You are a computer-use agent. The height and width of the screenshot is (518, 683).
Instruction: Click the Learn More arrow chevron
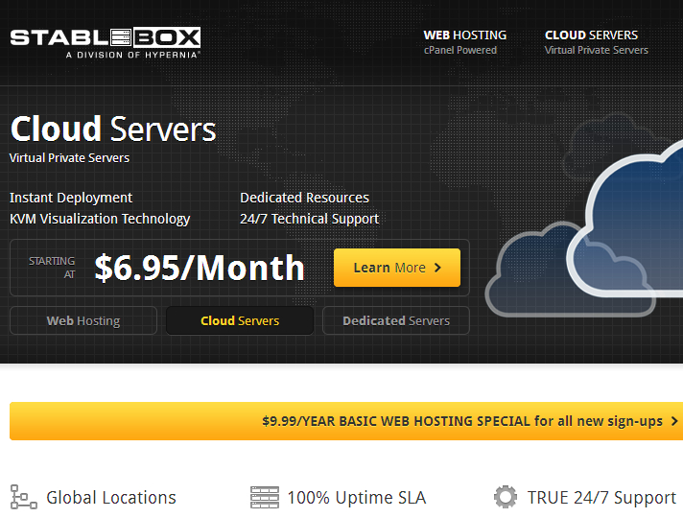pos(437,268)
